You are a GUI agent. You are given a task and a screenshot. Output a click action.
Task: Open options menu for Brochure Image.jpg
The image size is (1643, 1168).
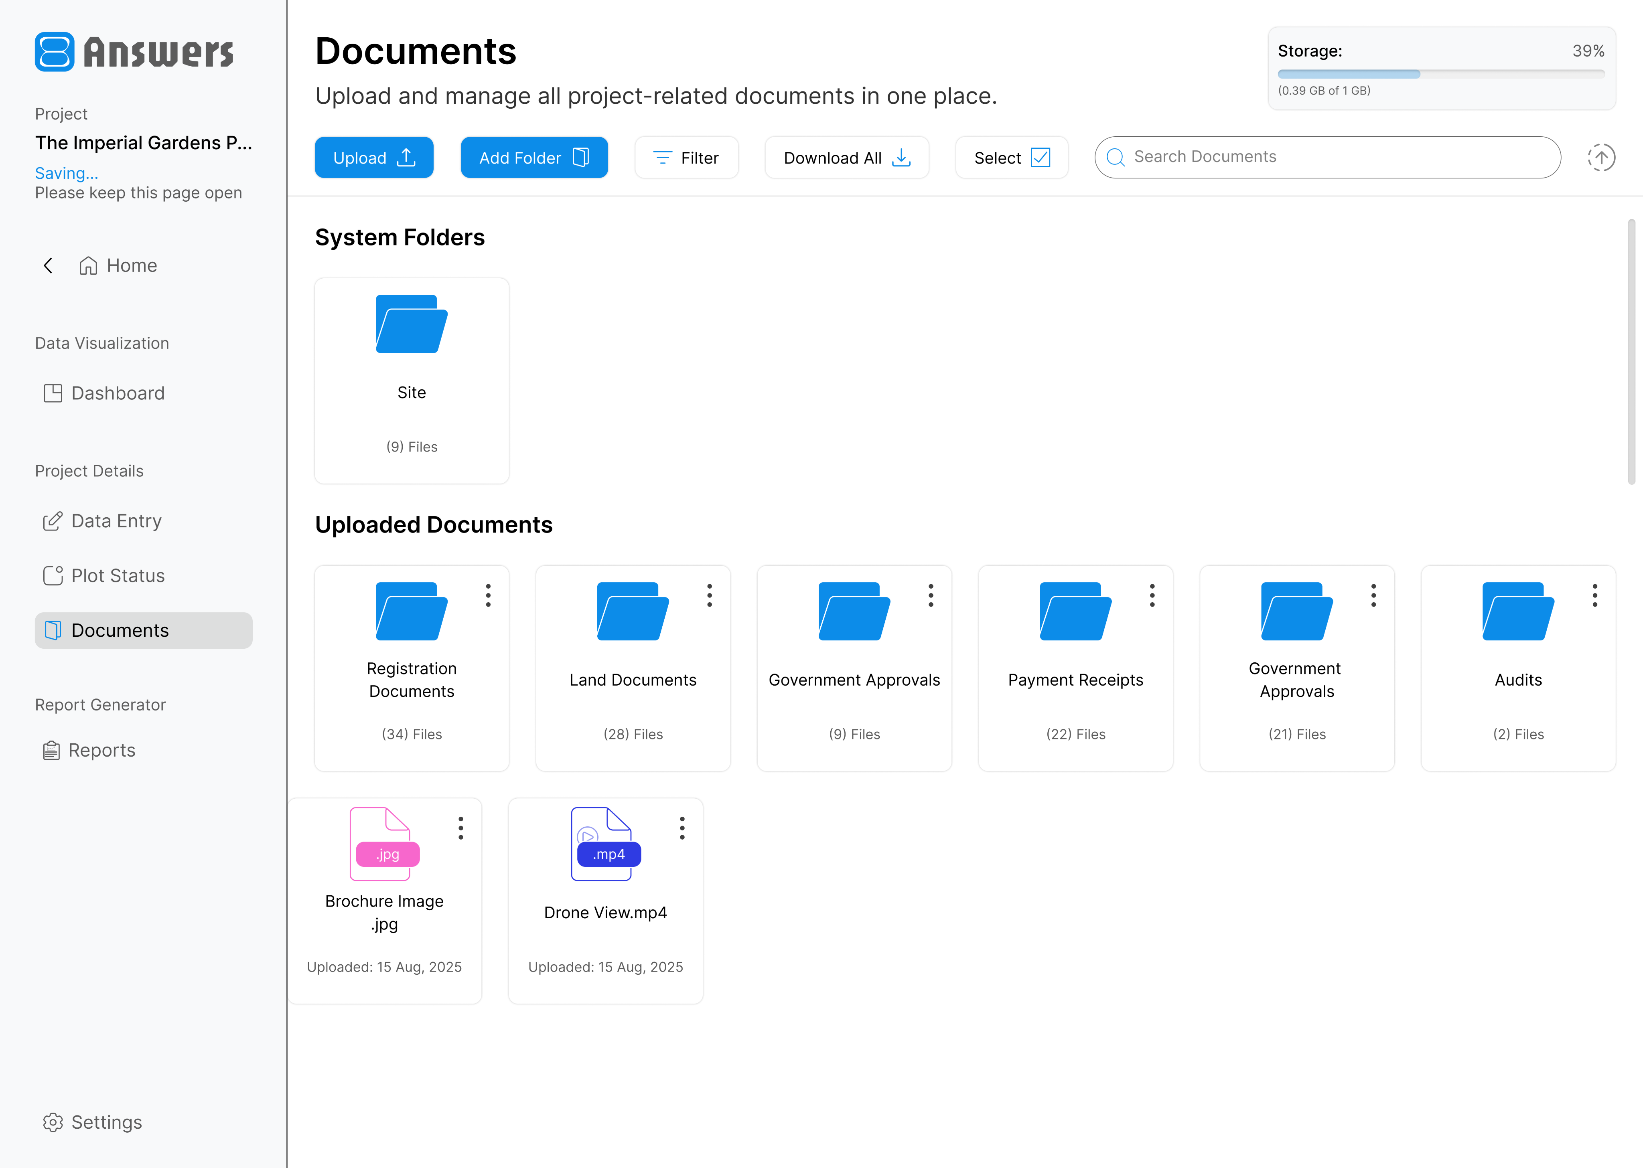click(461, 828)
